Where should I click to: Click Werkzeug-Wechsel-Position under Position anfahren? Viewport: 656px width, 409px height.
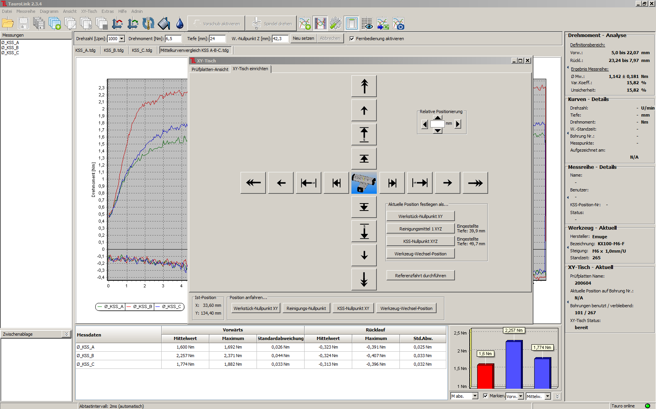click(406, 308)
